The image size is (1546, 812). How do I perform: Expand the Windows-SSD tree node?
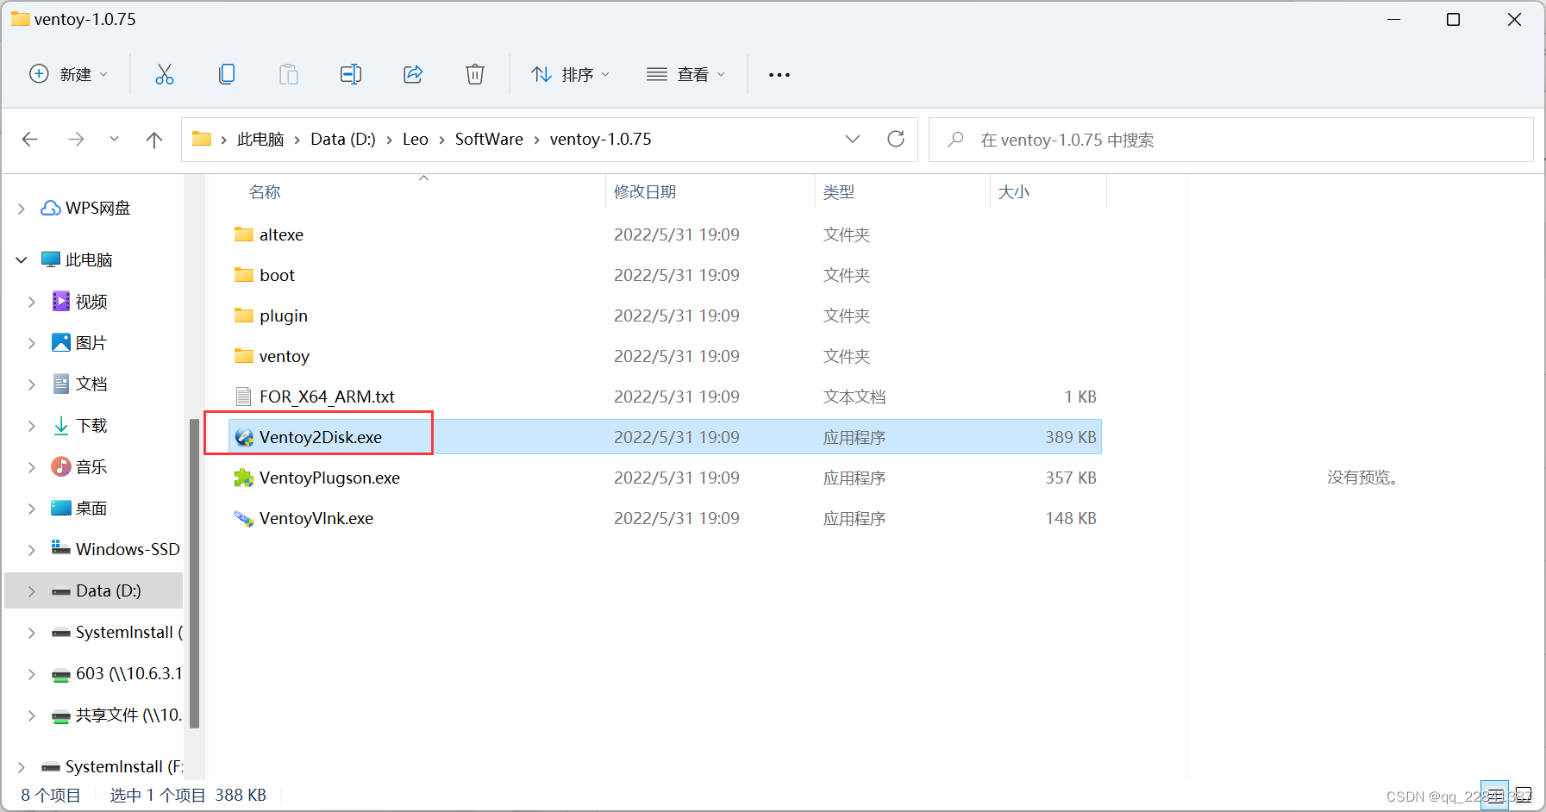pos(32,550)
